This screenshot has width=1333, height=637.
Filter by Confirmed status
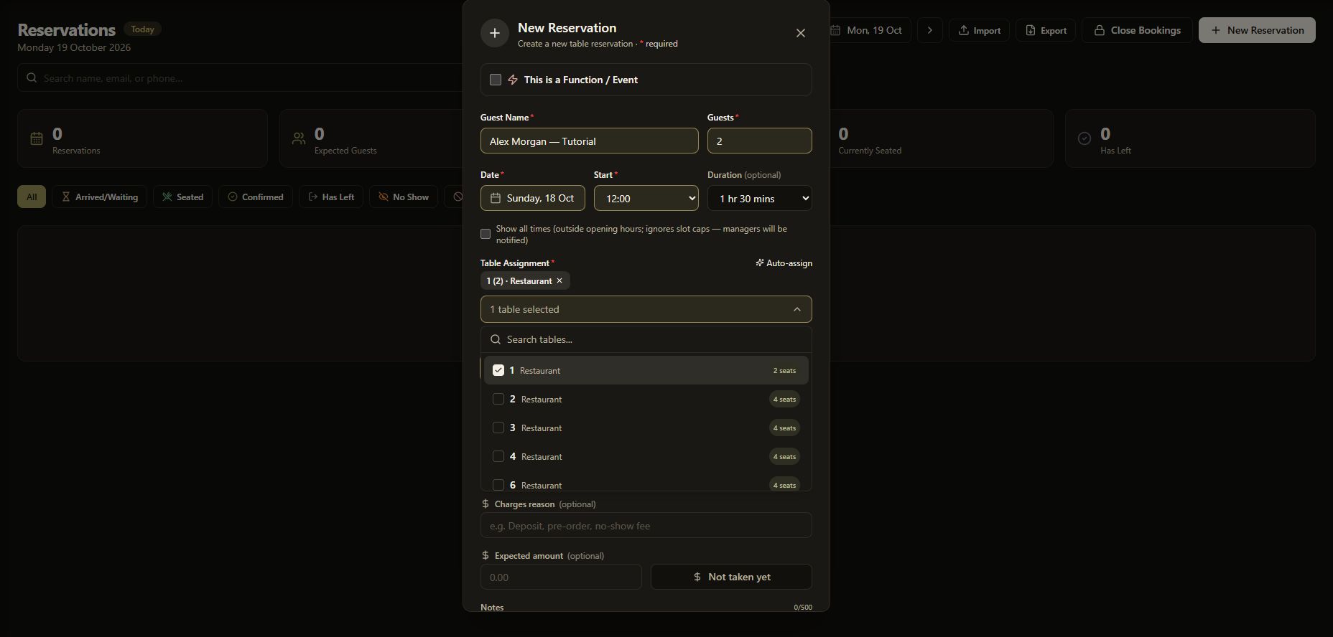coord(256,197)
